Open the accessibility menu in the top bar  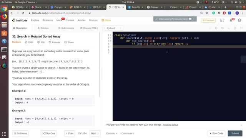(199, 2)
